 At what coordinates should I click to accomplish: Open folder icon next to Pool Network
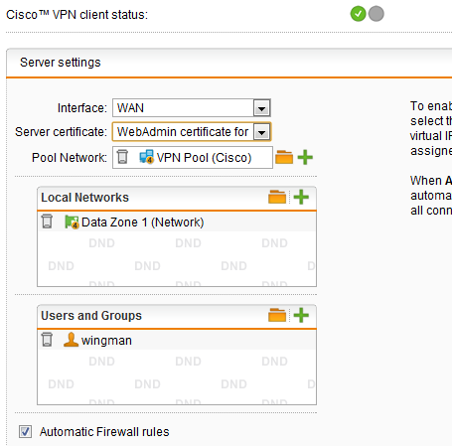point(284,157)
